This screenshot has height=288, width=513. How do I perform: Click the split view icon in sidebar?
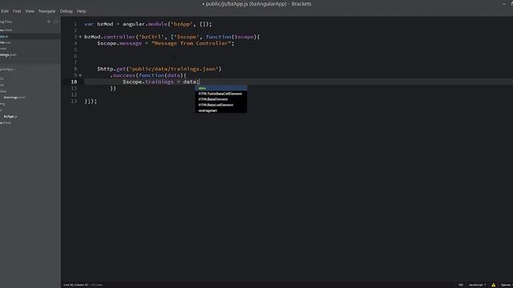coord(56,22)
